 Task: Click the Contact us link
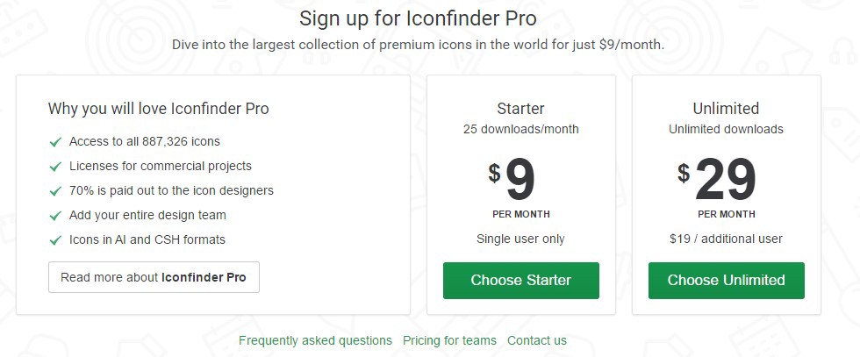[x=537, y=340]
